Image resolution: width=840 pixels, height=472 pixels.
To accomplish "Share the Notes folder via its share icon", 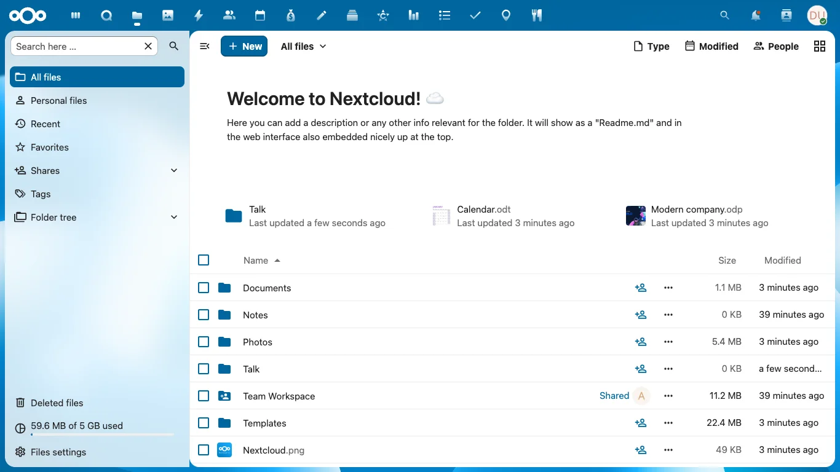I will (641, 315).
